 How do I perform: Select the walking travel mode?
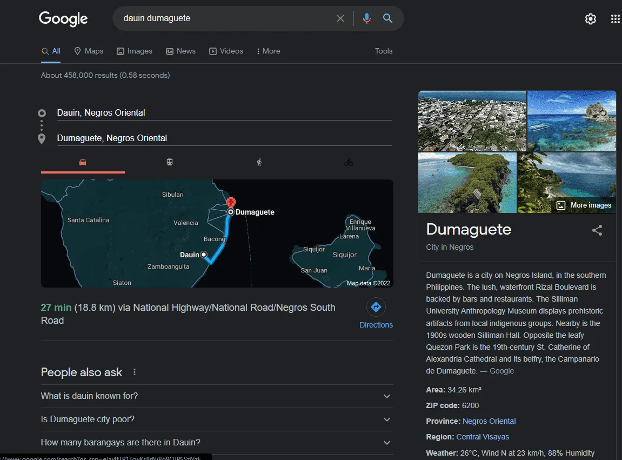pyautogui.click(x=259, y=162)
